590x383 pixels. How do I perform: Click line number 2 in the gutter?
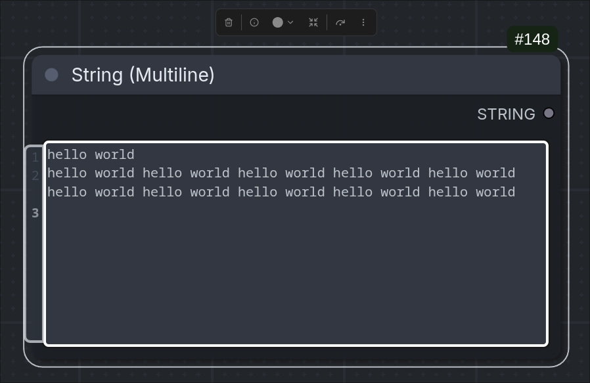(35, 175)
